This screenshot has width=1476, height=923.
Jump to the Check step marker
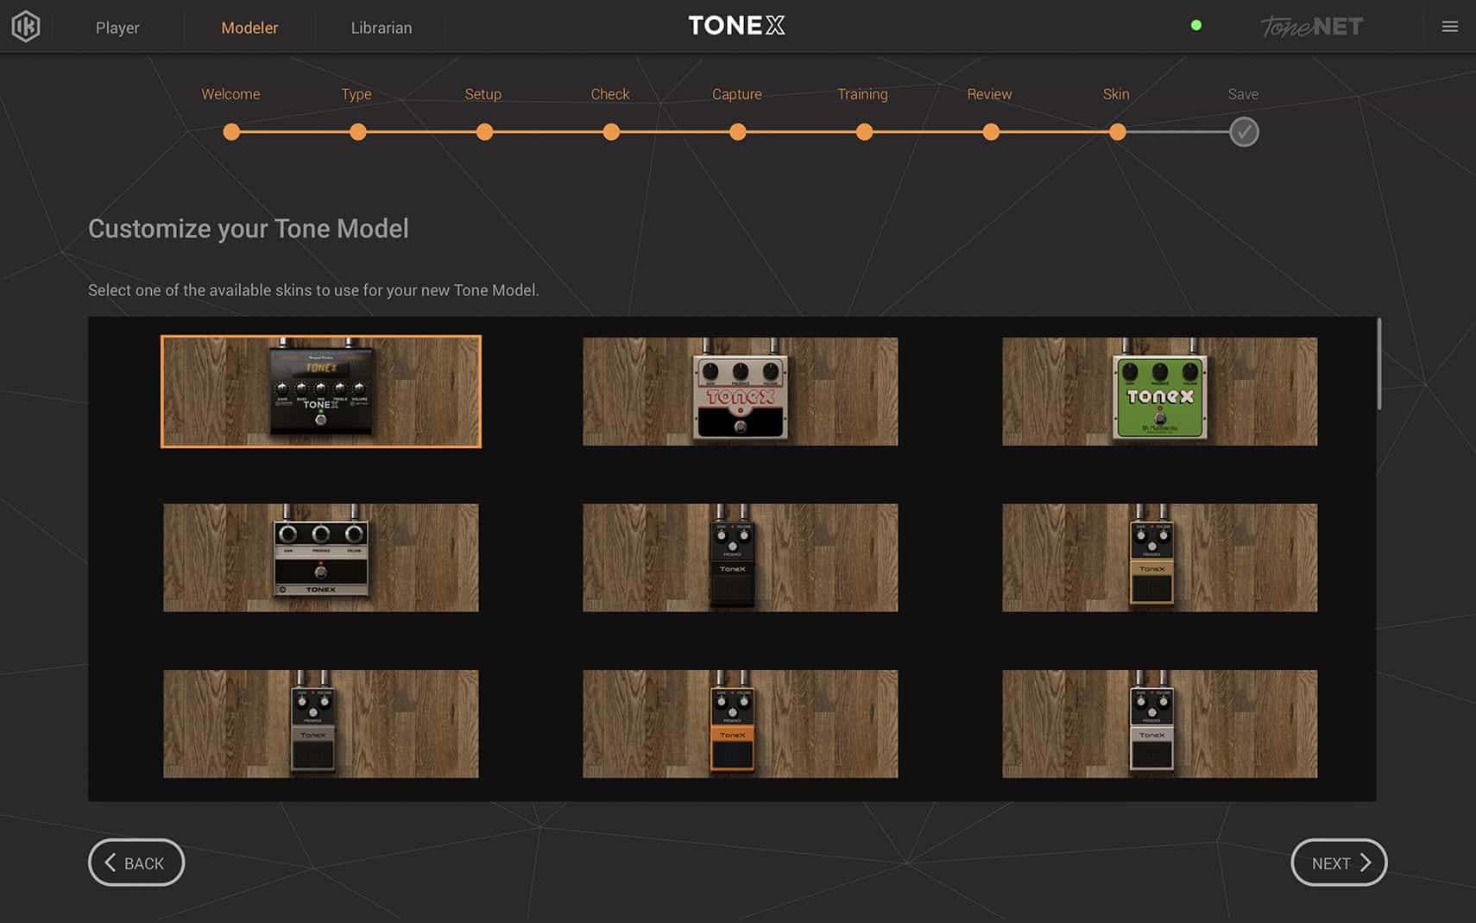click(x=611, y=132)
